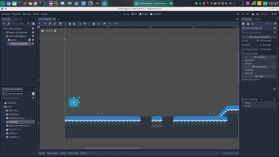Screen dimensions: 279x157
Task: Click the object properties tools icon in Inspector
Action: click(275, 28)
